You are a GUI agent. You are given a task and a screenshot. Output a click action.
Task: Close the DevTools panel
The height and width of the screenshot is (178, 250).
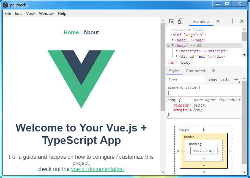coord(242,21)
